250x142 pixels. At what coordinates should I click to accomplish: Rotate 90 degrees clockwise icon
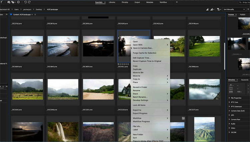click(29, 2)
